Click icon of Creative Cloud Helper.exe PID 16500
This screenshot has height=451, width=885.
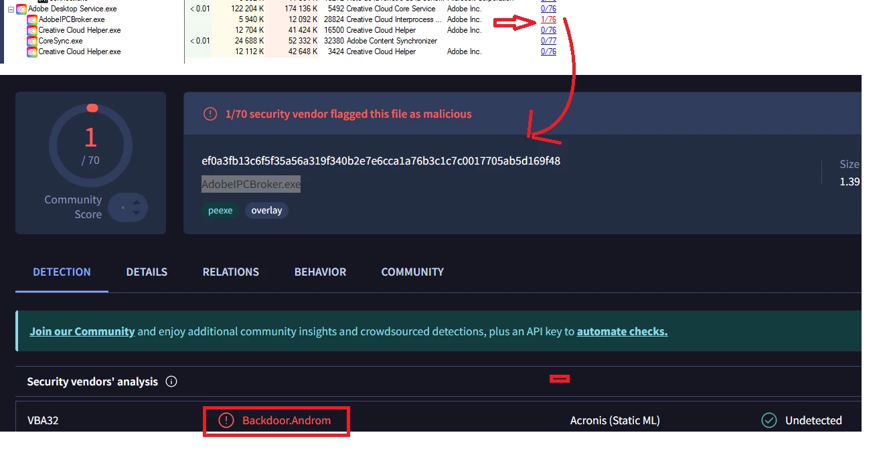coord(32,30)
